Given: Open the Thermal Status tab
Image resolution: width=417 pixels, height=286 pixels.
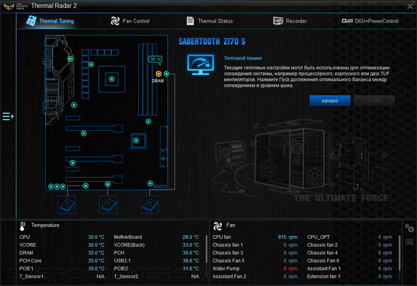Looking at the screenshot, I should pos(210,21).
